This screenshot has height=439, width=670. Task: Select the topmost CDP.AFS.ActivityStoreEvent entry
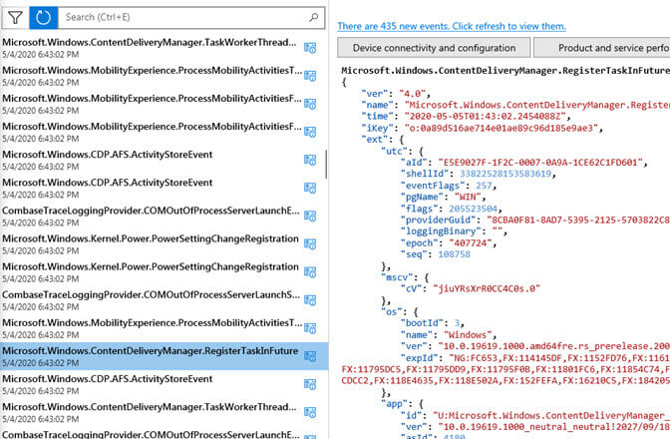point(165,160)
